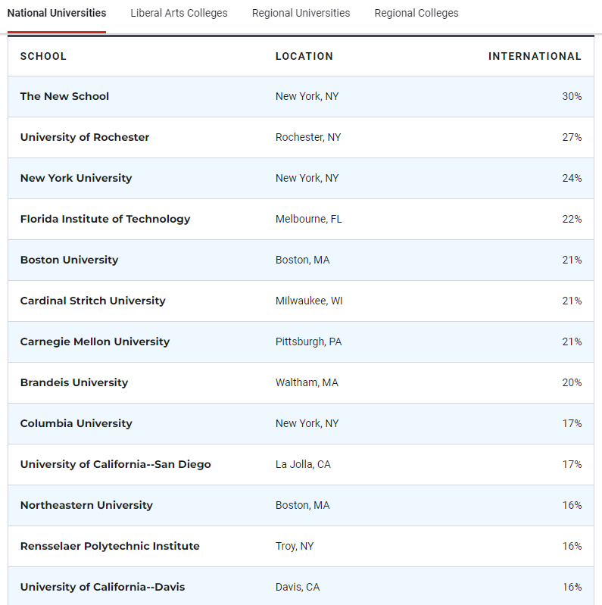This screenshot has width=602, height=605.
Task: Open New York University's page
Action: click(76, 178)
